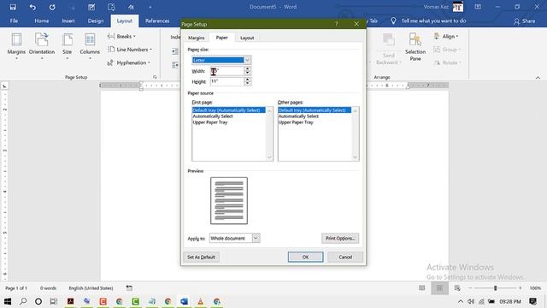Select the Paper tab in Page Setup
The height and width of the screenshot is (308, 547).
(222, 38)
